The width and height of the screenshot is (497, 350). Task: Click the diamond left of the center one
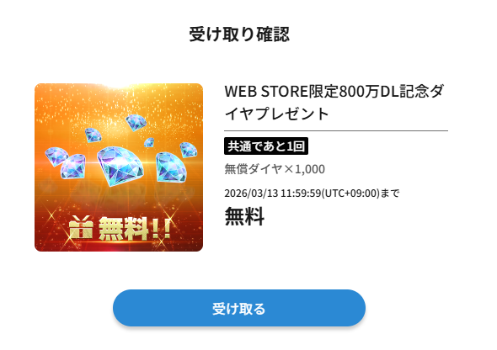tap(73, 167)
